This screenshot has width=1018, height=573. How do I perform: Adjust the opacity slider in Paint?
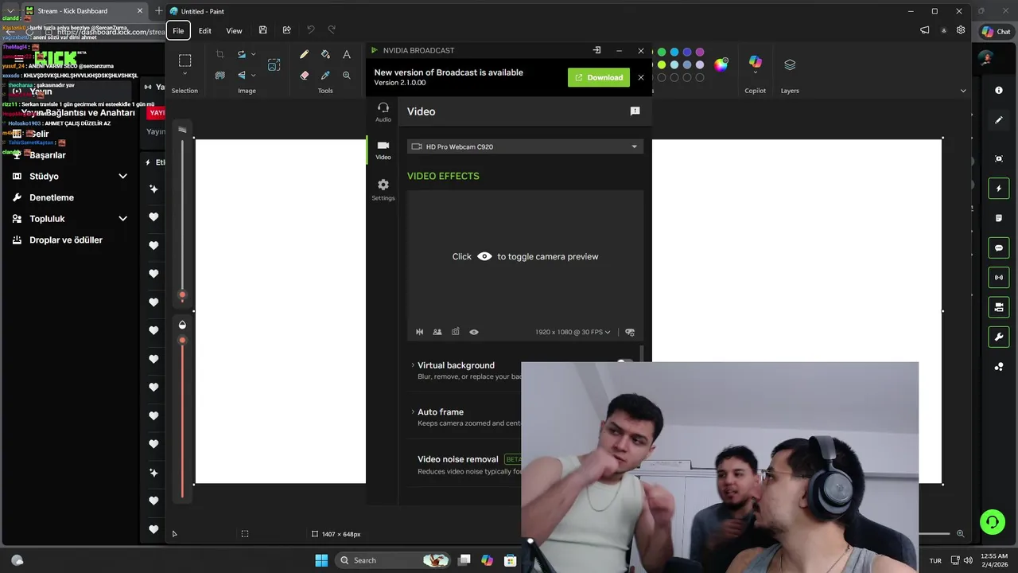182,341
